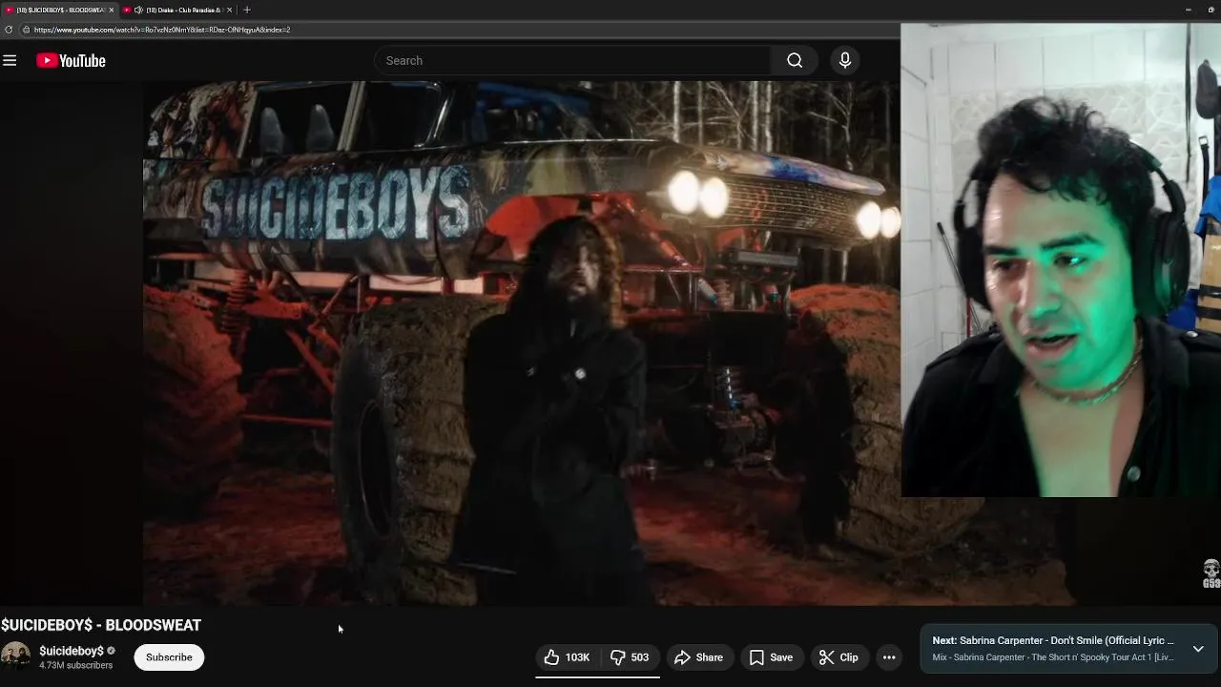This screenshot has height=687, width=1221.
Task: Dislike the video with thumbs-down 503
Action: (x=630, y=657)
